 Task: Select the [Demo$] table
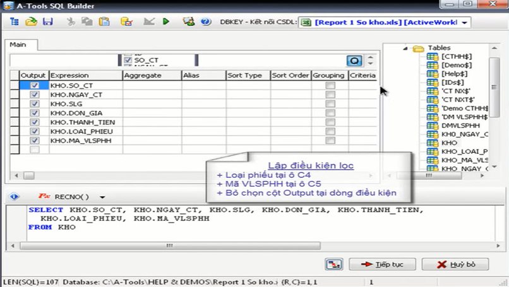click(x=457, y=65)
